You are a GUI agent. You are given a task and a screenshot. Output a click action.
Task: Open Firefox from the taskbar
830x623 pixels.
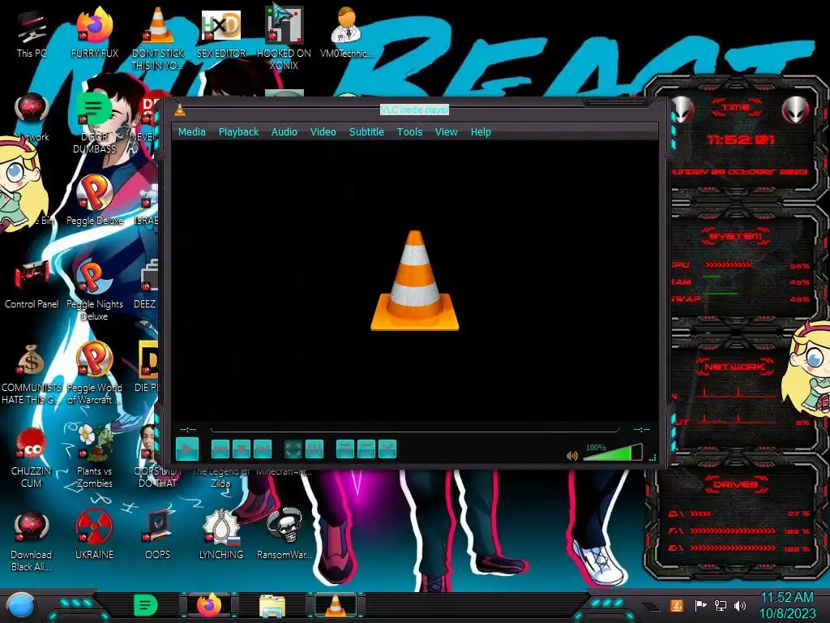click(x=209, y=605)
